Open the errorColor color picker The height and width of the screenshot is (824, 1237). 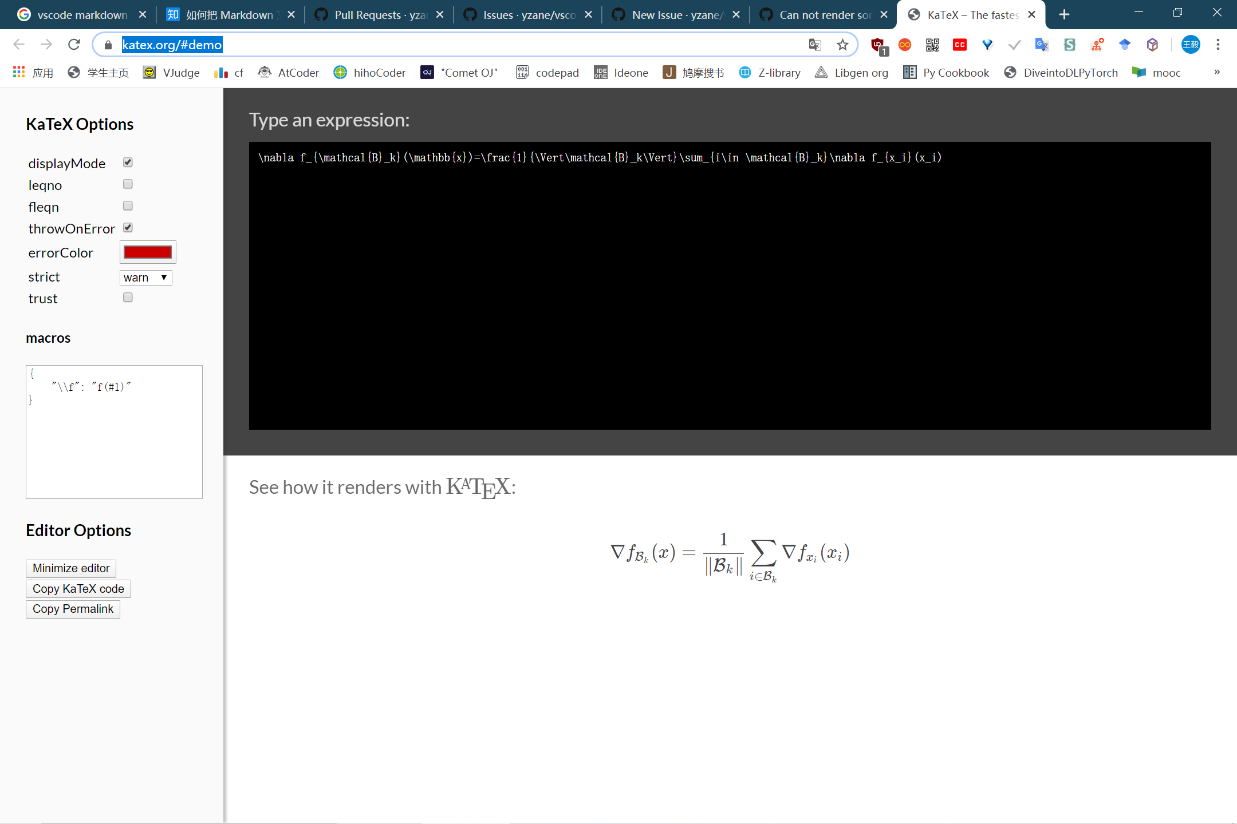(147, 252)
